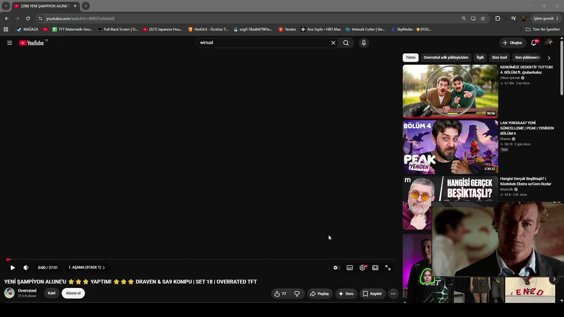Viewport: 564px width, 317px height.
Task: Open the MAĞAZA bookmark
Action: (x=27, y=29)
